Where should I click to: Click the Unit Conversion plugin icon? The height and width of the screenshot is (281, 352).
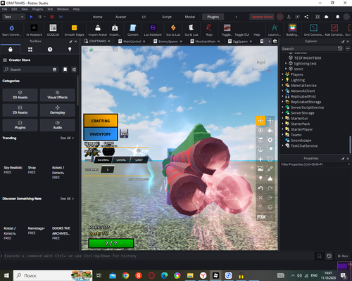(314, 28)
